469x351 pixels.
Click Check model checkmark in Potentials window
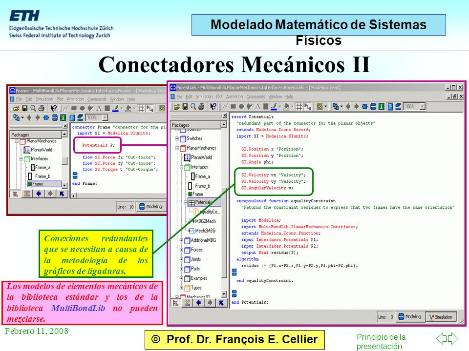[x=320, y=107]
